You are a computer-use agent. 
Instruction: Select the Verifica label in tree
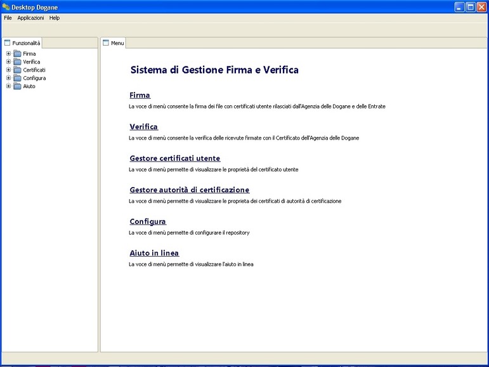pos(32,61)
